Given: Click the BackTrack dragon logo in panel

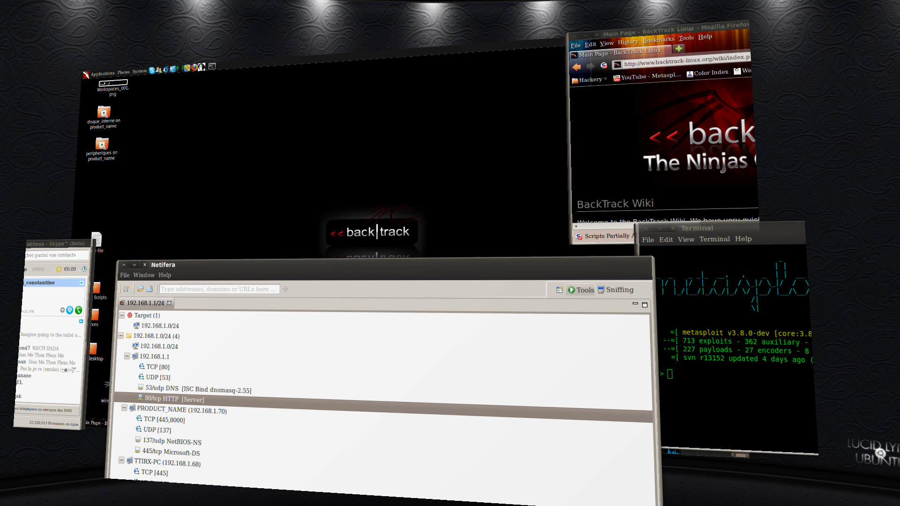Looking at the screenshot, I should pos(86,75).
